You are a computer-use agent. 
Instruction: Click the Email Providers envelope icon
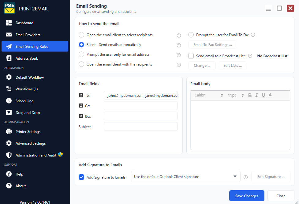pos(9,35)
